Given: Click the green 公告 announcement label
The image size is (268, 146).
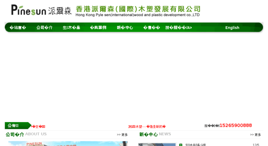Looking at the screenshot, I should pos(18,126).
